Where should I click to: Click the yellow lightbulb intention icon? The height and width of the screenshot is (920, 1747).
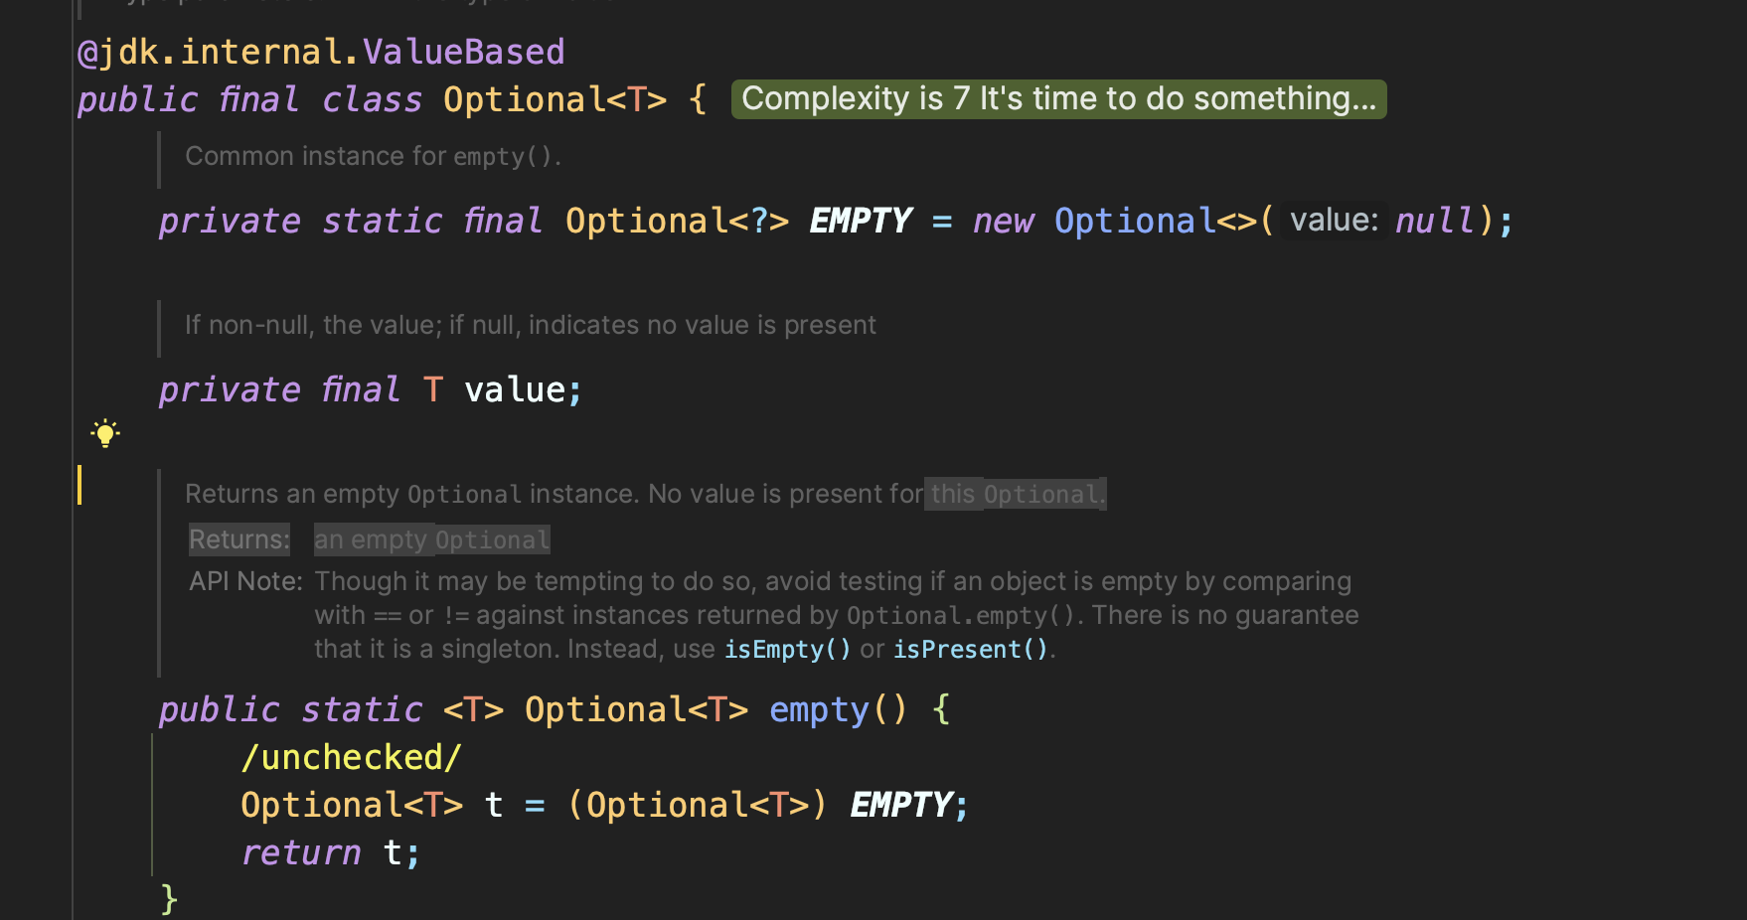pos(105,433)
